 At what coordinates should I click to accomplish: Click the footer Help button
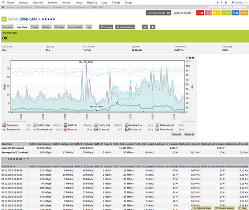pos(243,208)
